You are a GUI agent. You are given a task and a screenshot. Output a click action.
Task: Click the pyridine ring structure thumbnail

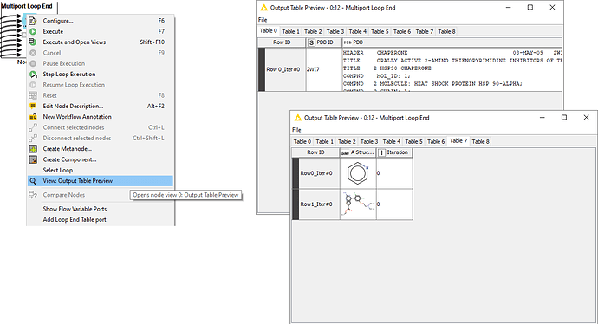pyautogui.click(x=358, y=173)
